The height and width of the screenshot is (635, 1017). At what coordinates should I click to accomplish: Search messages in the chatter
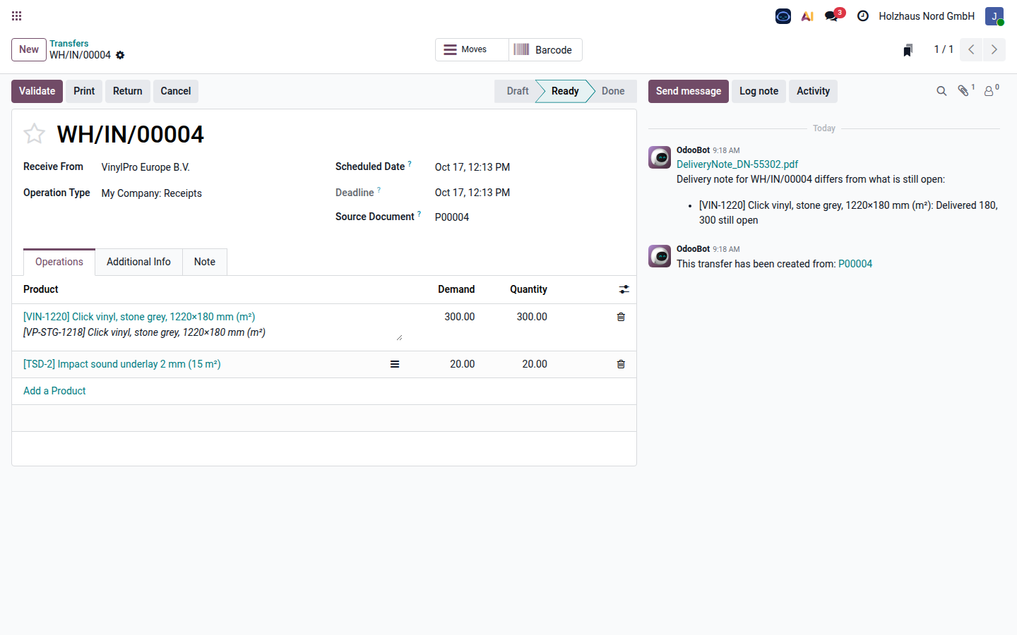click(x=941, y=91)
